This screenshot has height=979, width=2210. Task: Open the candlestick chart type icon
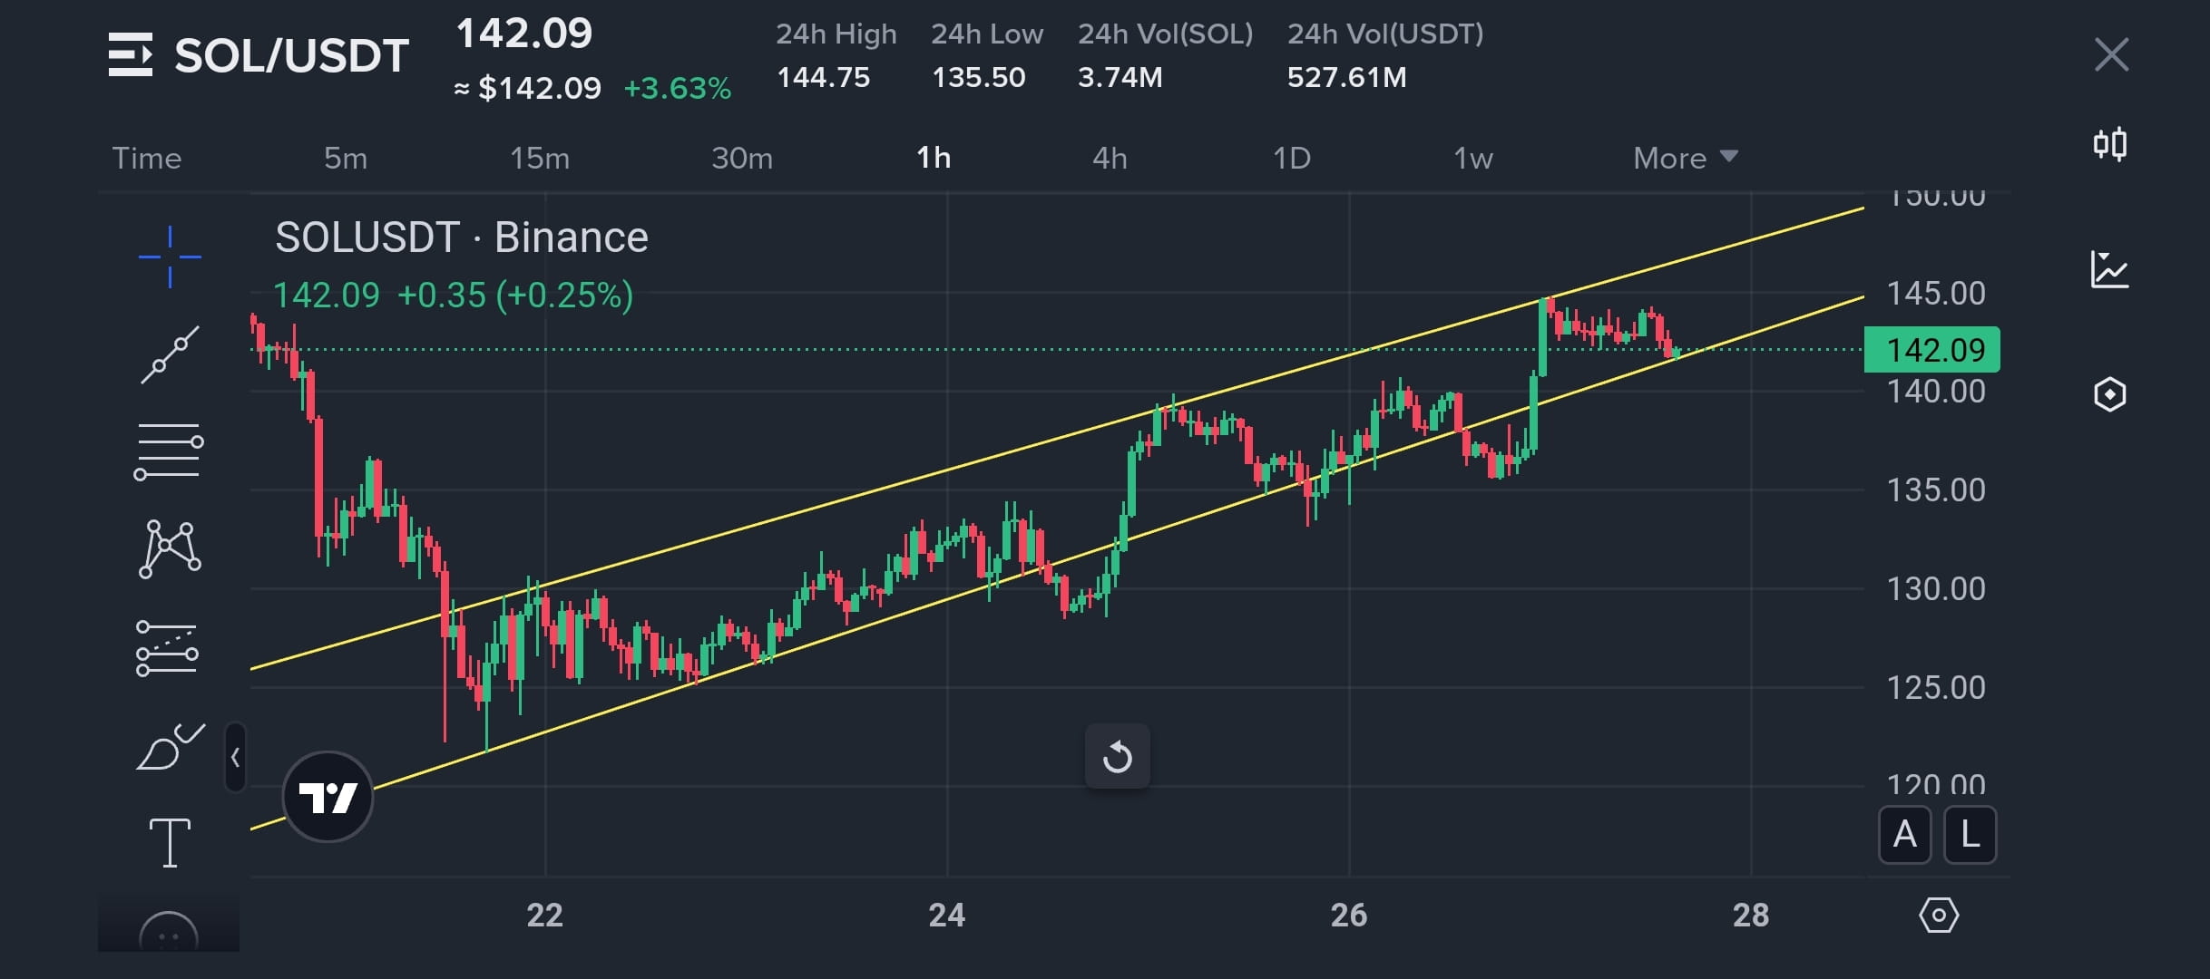pyautogui.click(x=2110, y=144)
